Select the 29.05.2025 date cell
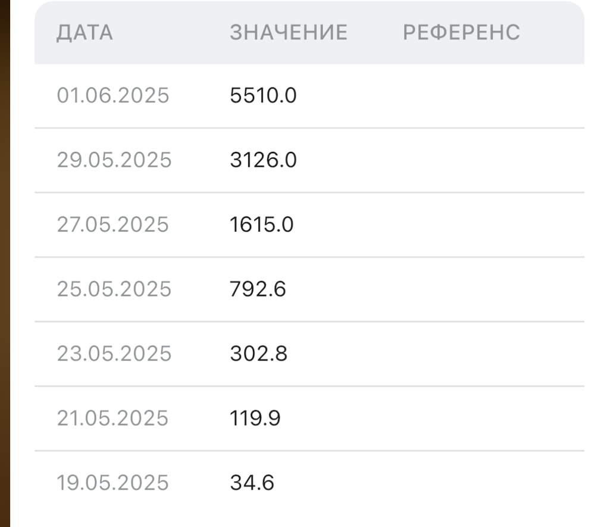The image size is (595, 527). pyautogui.click(x=114, y=160)
